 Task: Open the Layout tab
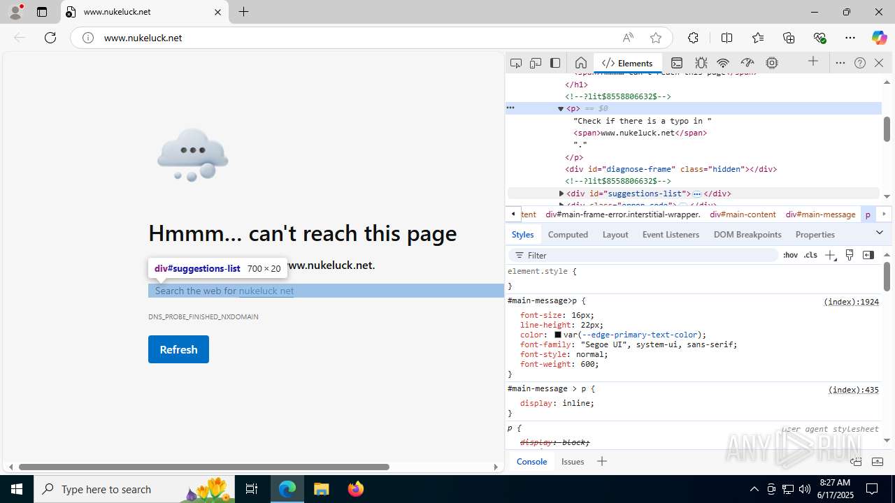(615, 235)
